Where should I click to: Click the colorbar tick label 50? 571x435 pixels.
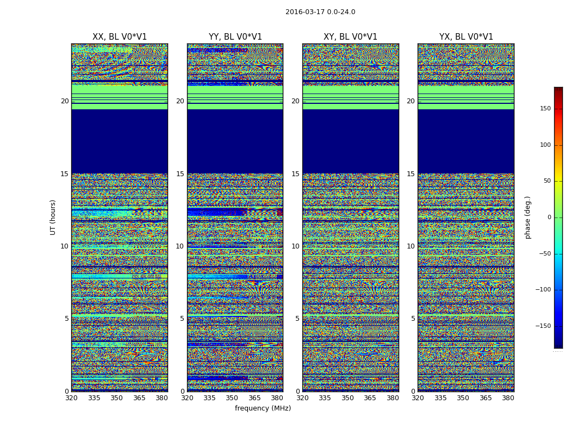547,181
